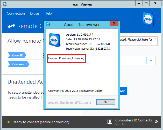Click the green ready status indicator dot
Image resolution: width=163 pixels, height=130 pixels.
[x=9, y=122]
